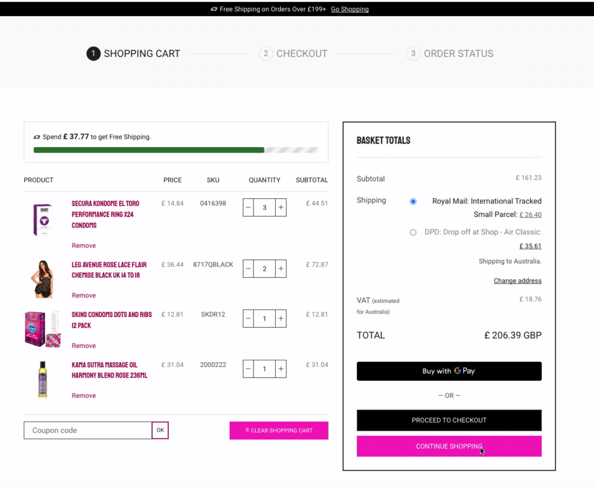Open Secura Kondome El Toro product page
Screen dimensions: 594x488
[105, 214]
